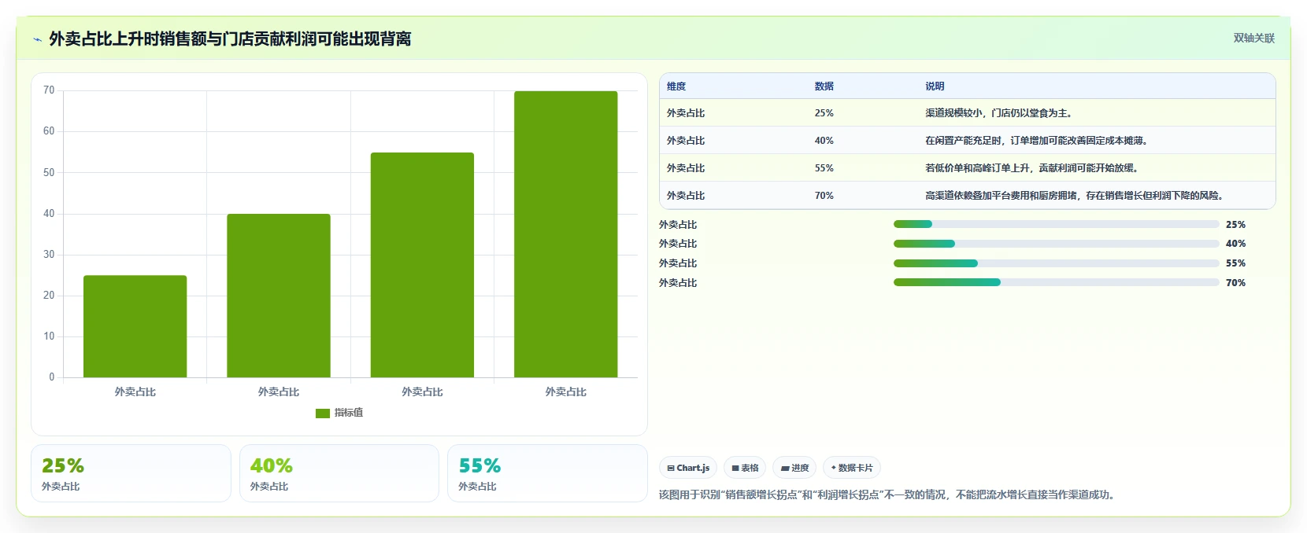Image resolution: width=1307 pixels, height=533 pixels.
Task: Click the 0 label on the y-axis
Action: pyautogui.click(x=52, y=377)
